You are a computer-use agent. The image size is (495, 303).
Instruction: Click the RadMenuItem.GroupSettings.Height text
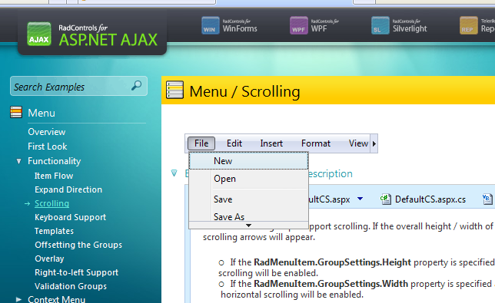tap(332, 262)
